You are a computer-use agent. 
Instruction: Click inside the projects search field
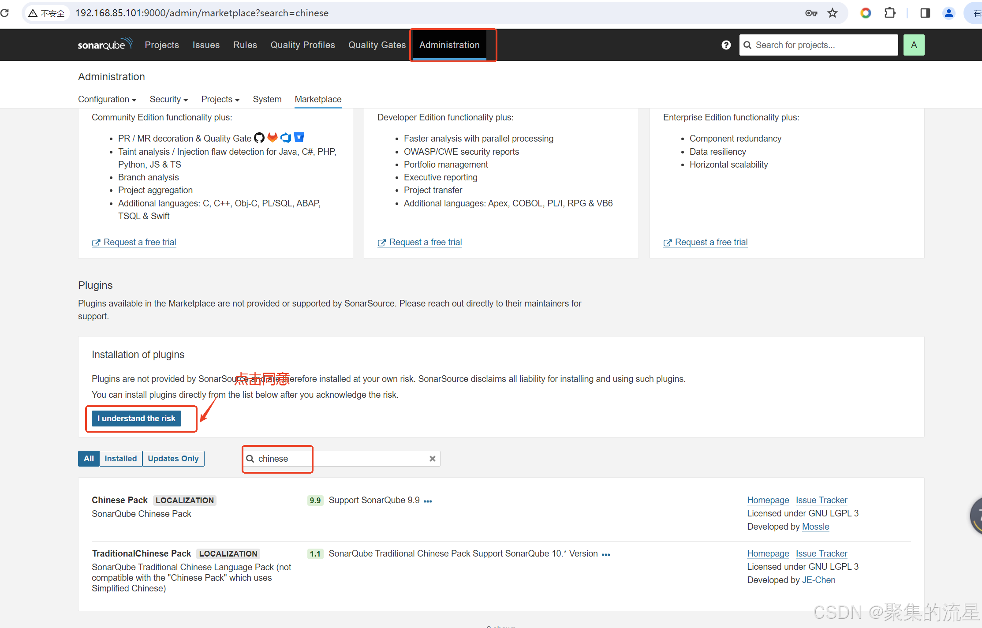[x=818, y=45]
